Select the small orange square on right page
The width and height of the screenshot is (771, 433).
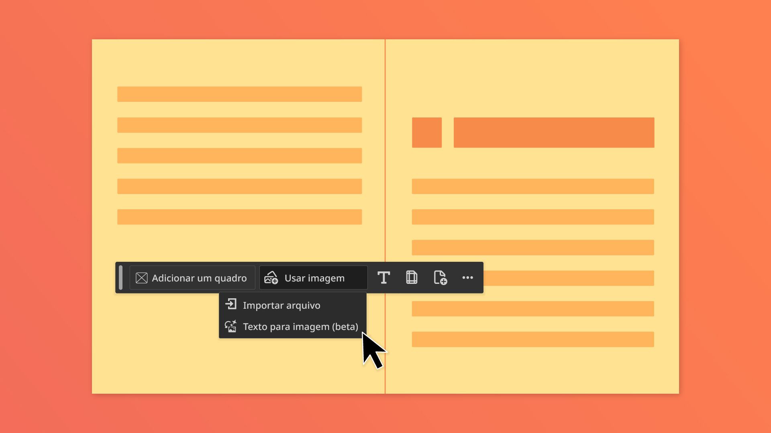pos(426,132)
